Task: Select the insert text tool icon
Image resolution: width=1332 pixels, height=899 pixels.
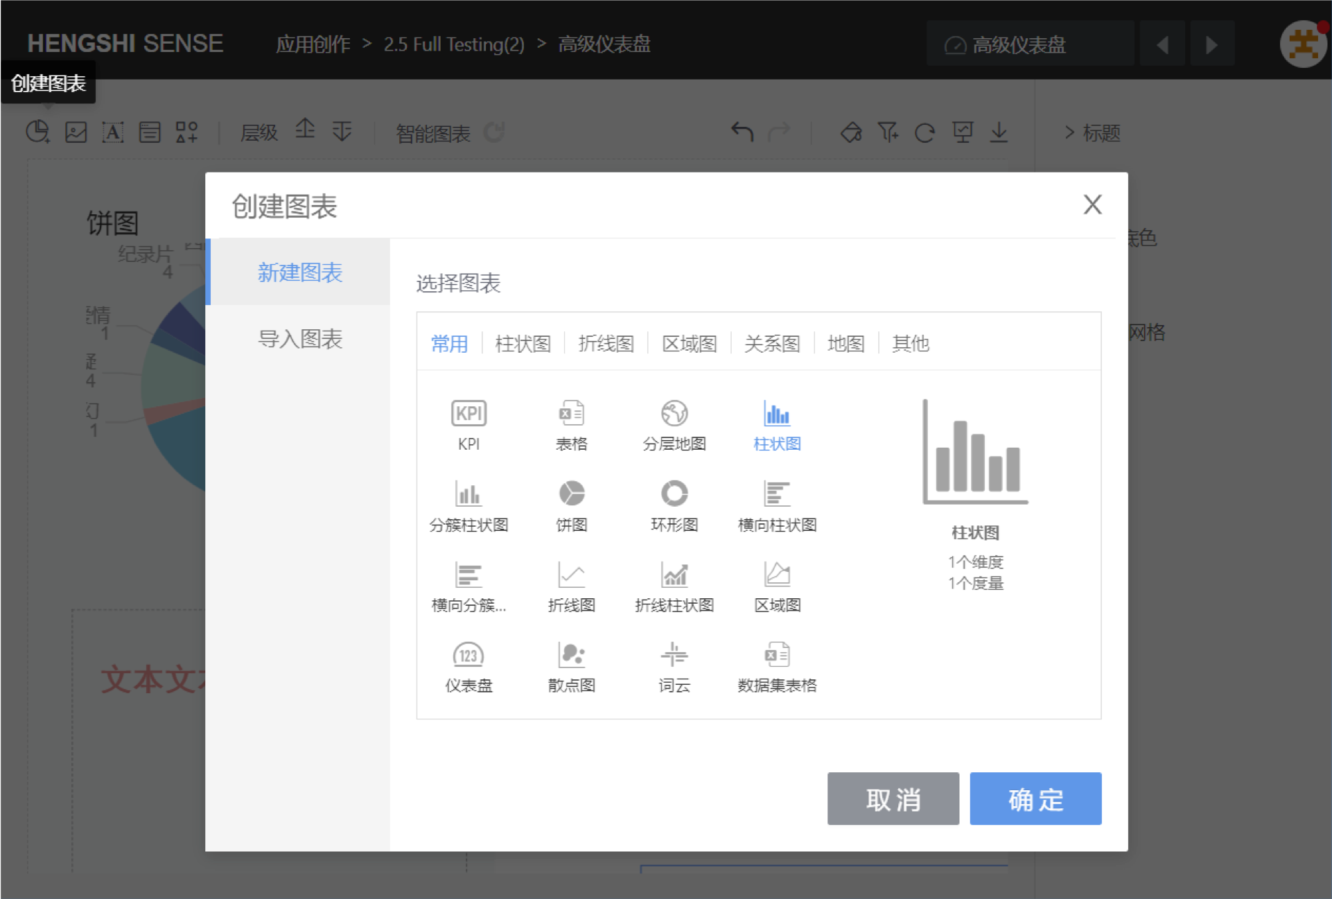Action: pos(113,132)
